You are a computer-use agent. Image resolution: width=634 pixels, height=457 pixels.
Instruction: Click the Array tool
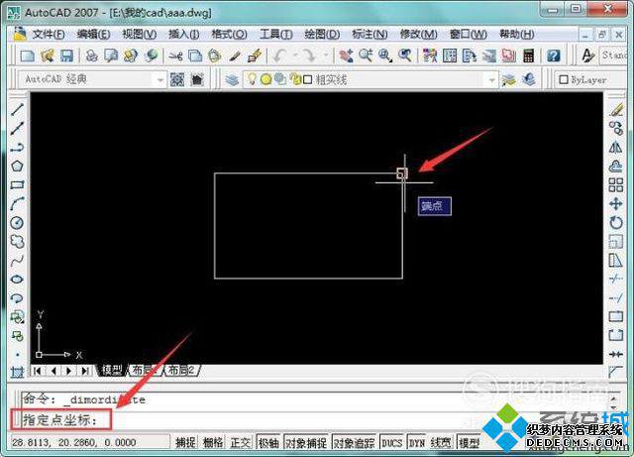coord(616,185)
